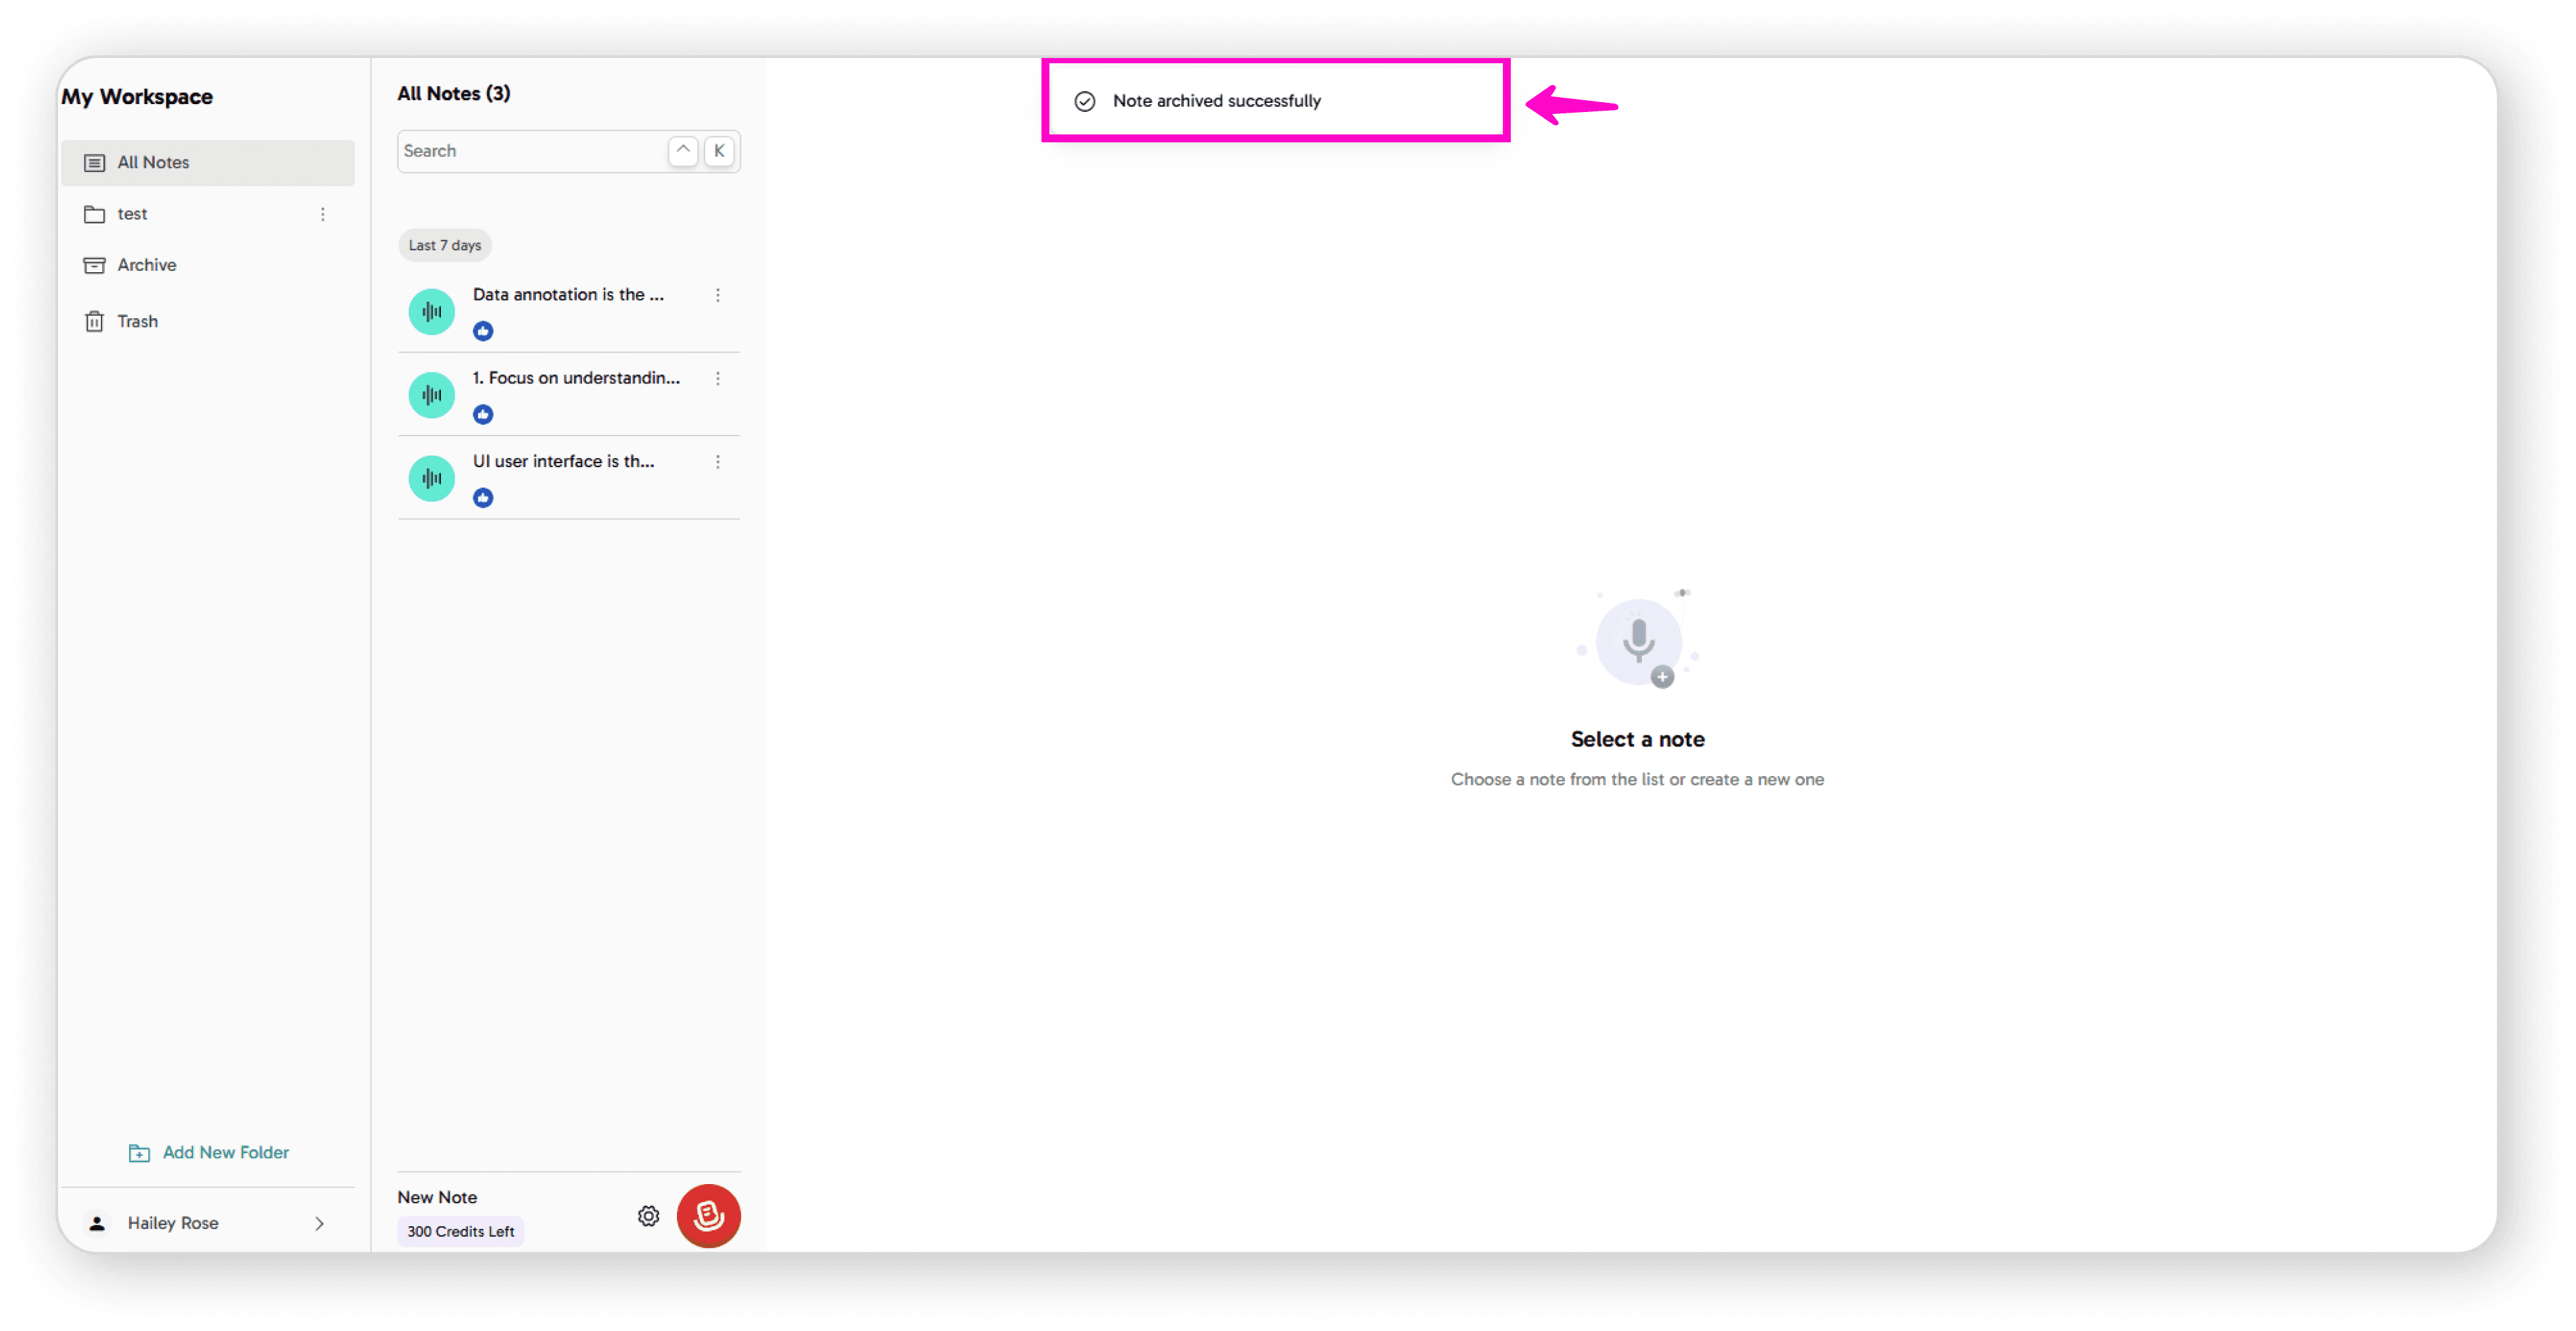This screenshot has height=1331, width=2576.
Task: Click checkmark icon in archived success toast
Action: point(1085,100)
